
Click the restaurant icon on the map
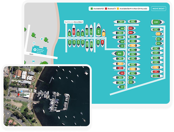[34, 43]
